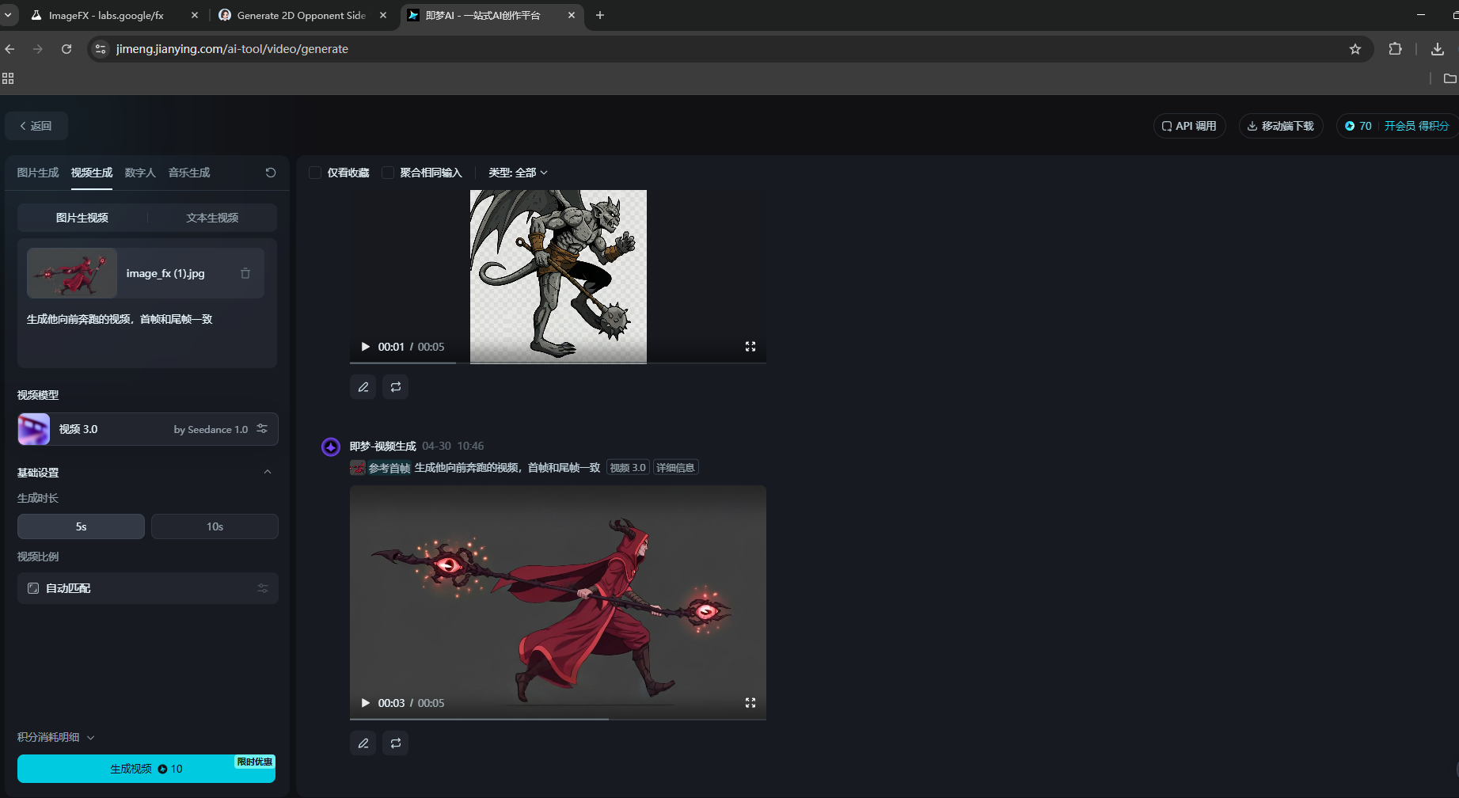
Task: Click regenerate icon under gargoyle video
Action: 396,387
